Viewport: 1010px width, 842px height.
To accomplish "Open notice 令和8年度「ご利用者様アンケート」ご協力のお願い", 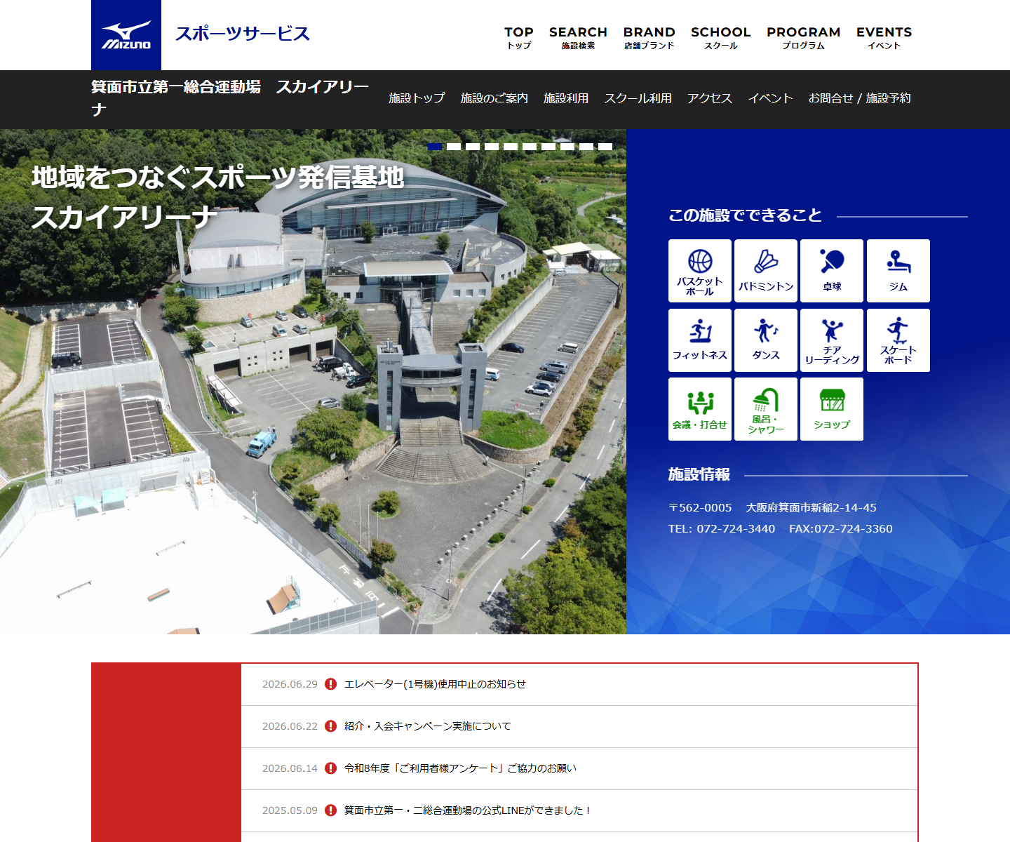I will (460, 768).
